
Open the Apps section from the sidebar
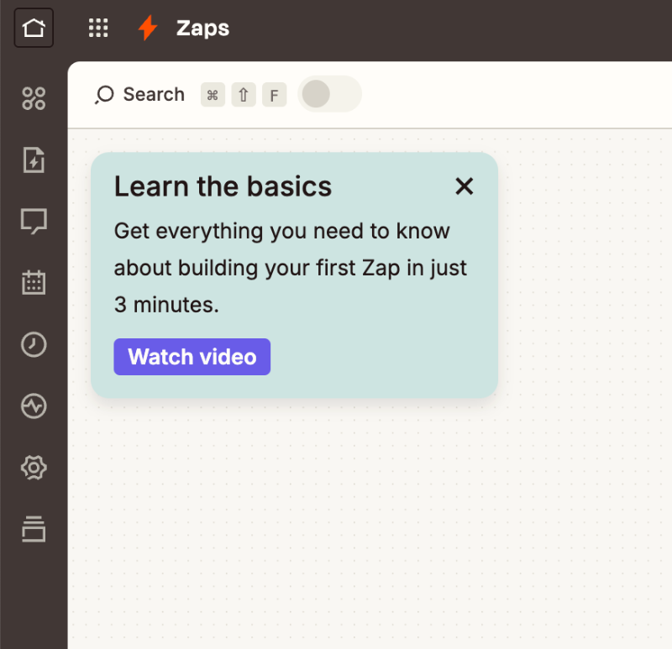click(x=33, y=98)
